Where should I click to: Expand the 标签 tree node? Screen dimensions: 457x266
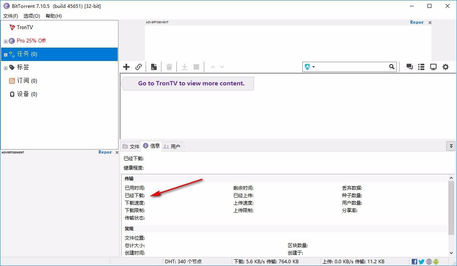[x=6, y=68]
